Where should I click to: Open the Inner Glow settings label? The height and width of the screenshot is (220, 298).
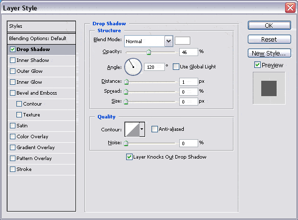click(29, 82)
